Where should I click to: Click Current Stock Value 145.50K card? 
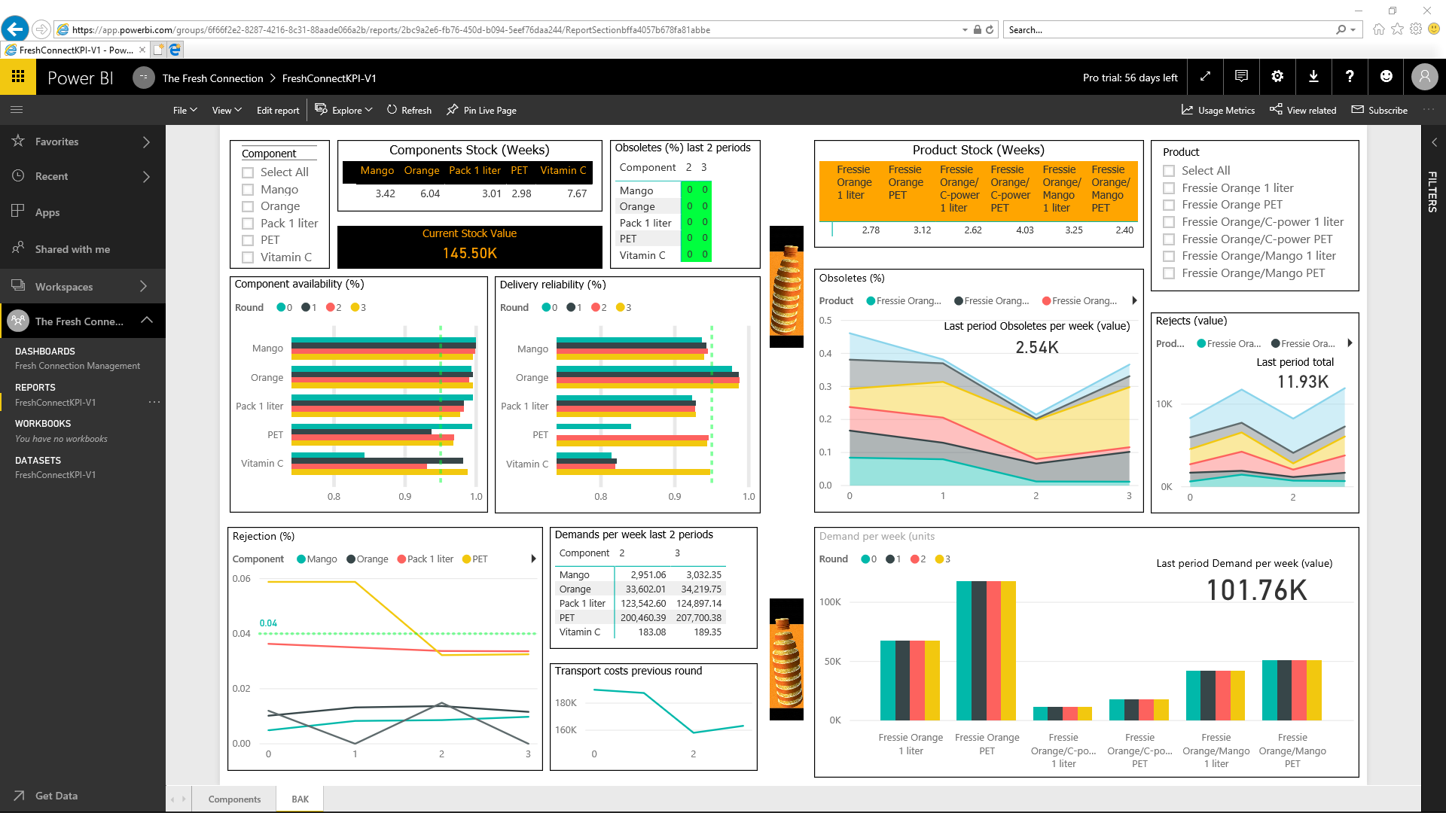click(469, 245)
